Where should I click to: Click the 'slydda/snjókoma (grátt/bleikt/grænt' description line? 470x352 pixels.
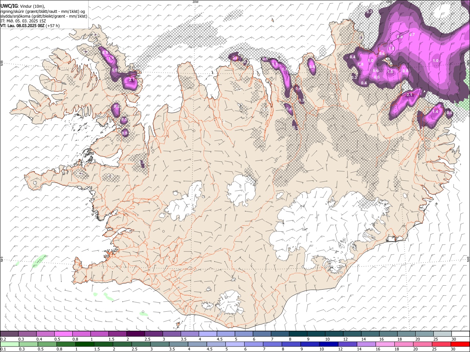point(44,16)
